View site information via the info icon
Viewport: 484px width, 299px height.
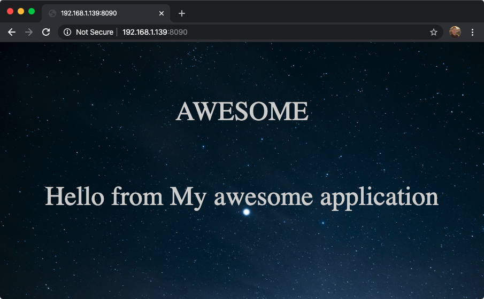click(x=67, y=32)
